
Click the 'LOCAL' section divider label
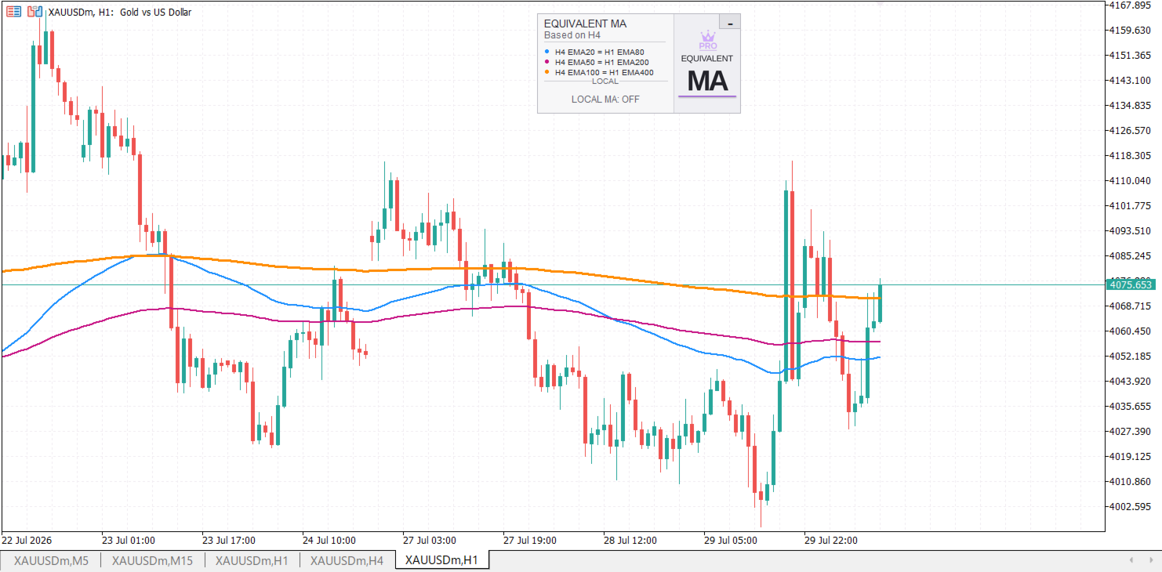click(605, 81)
